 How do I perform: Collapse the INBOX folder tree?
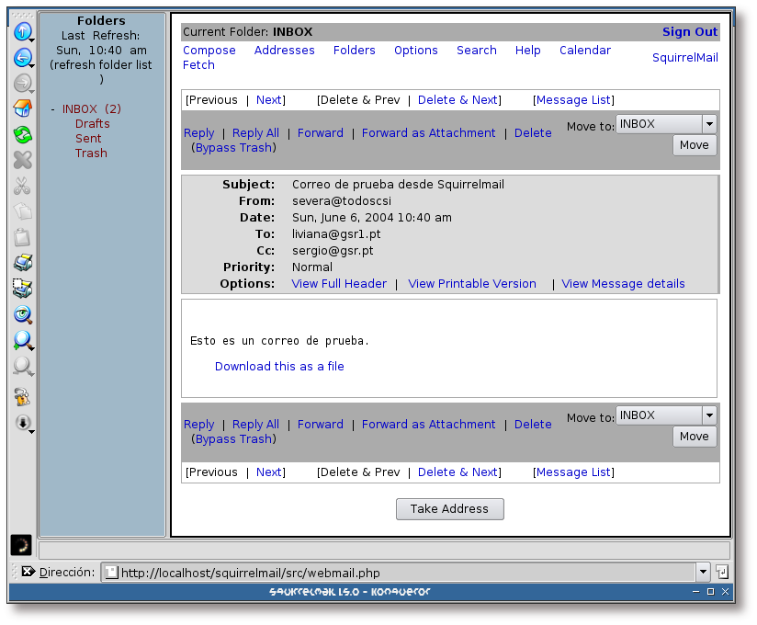click(52, 109)
